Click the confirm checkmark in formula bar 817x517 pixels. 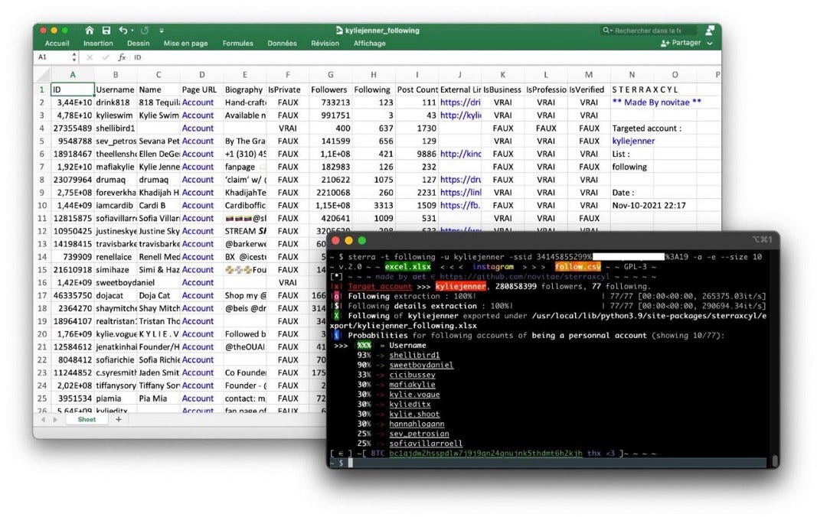coord(106,57)
